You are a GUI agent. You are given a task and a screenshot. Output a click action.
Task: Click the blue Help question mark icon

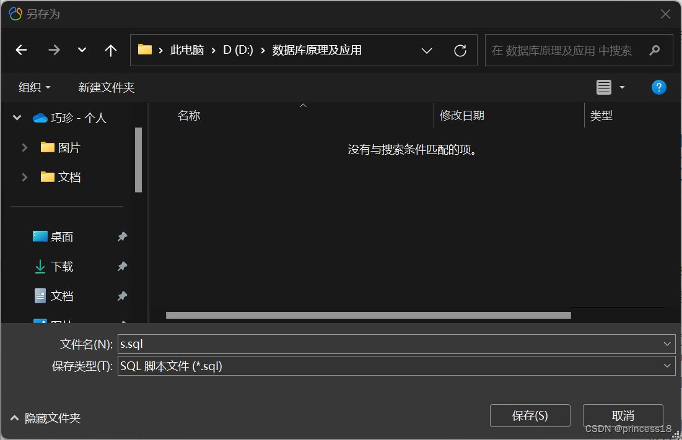658,87
